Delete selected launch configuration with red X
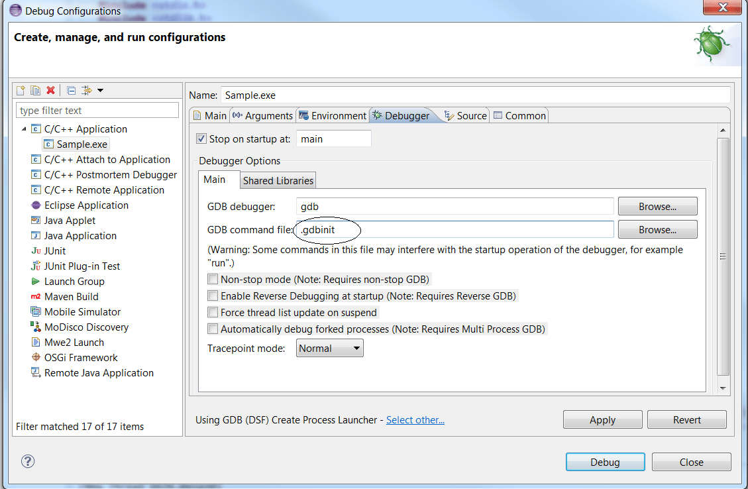 tap(50, 90)
